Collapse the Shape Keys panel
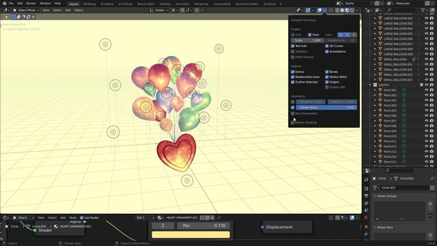The image size is (437, 246). tap(375, 228)
